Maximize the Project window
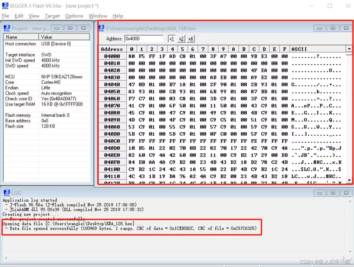 70,28
